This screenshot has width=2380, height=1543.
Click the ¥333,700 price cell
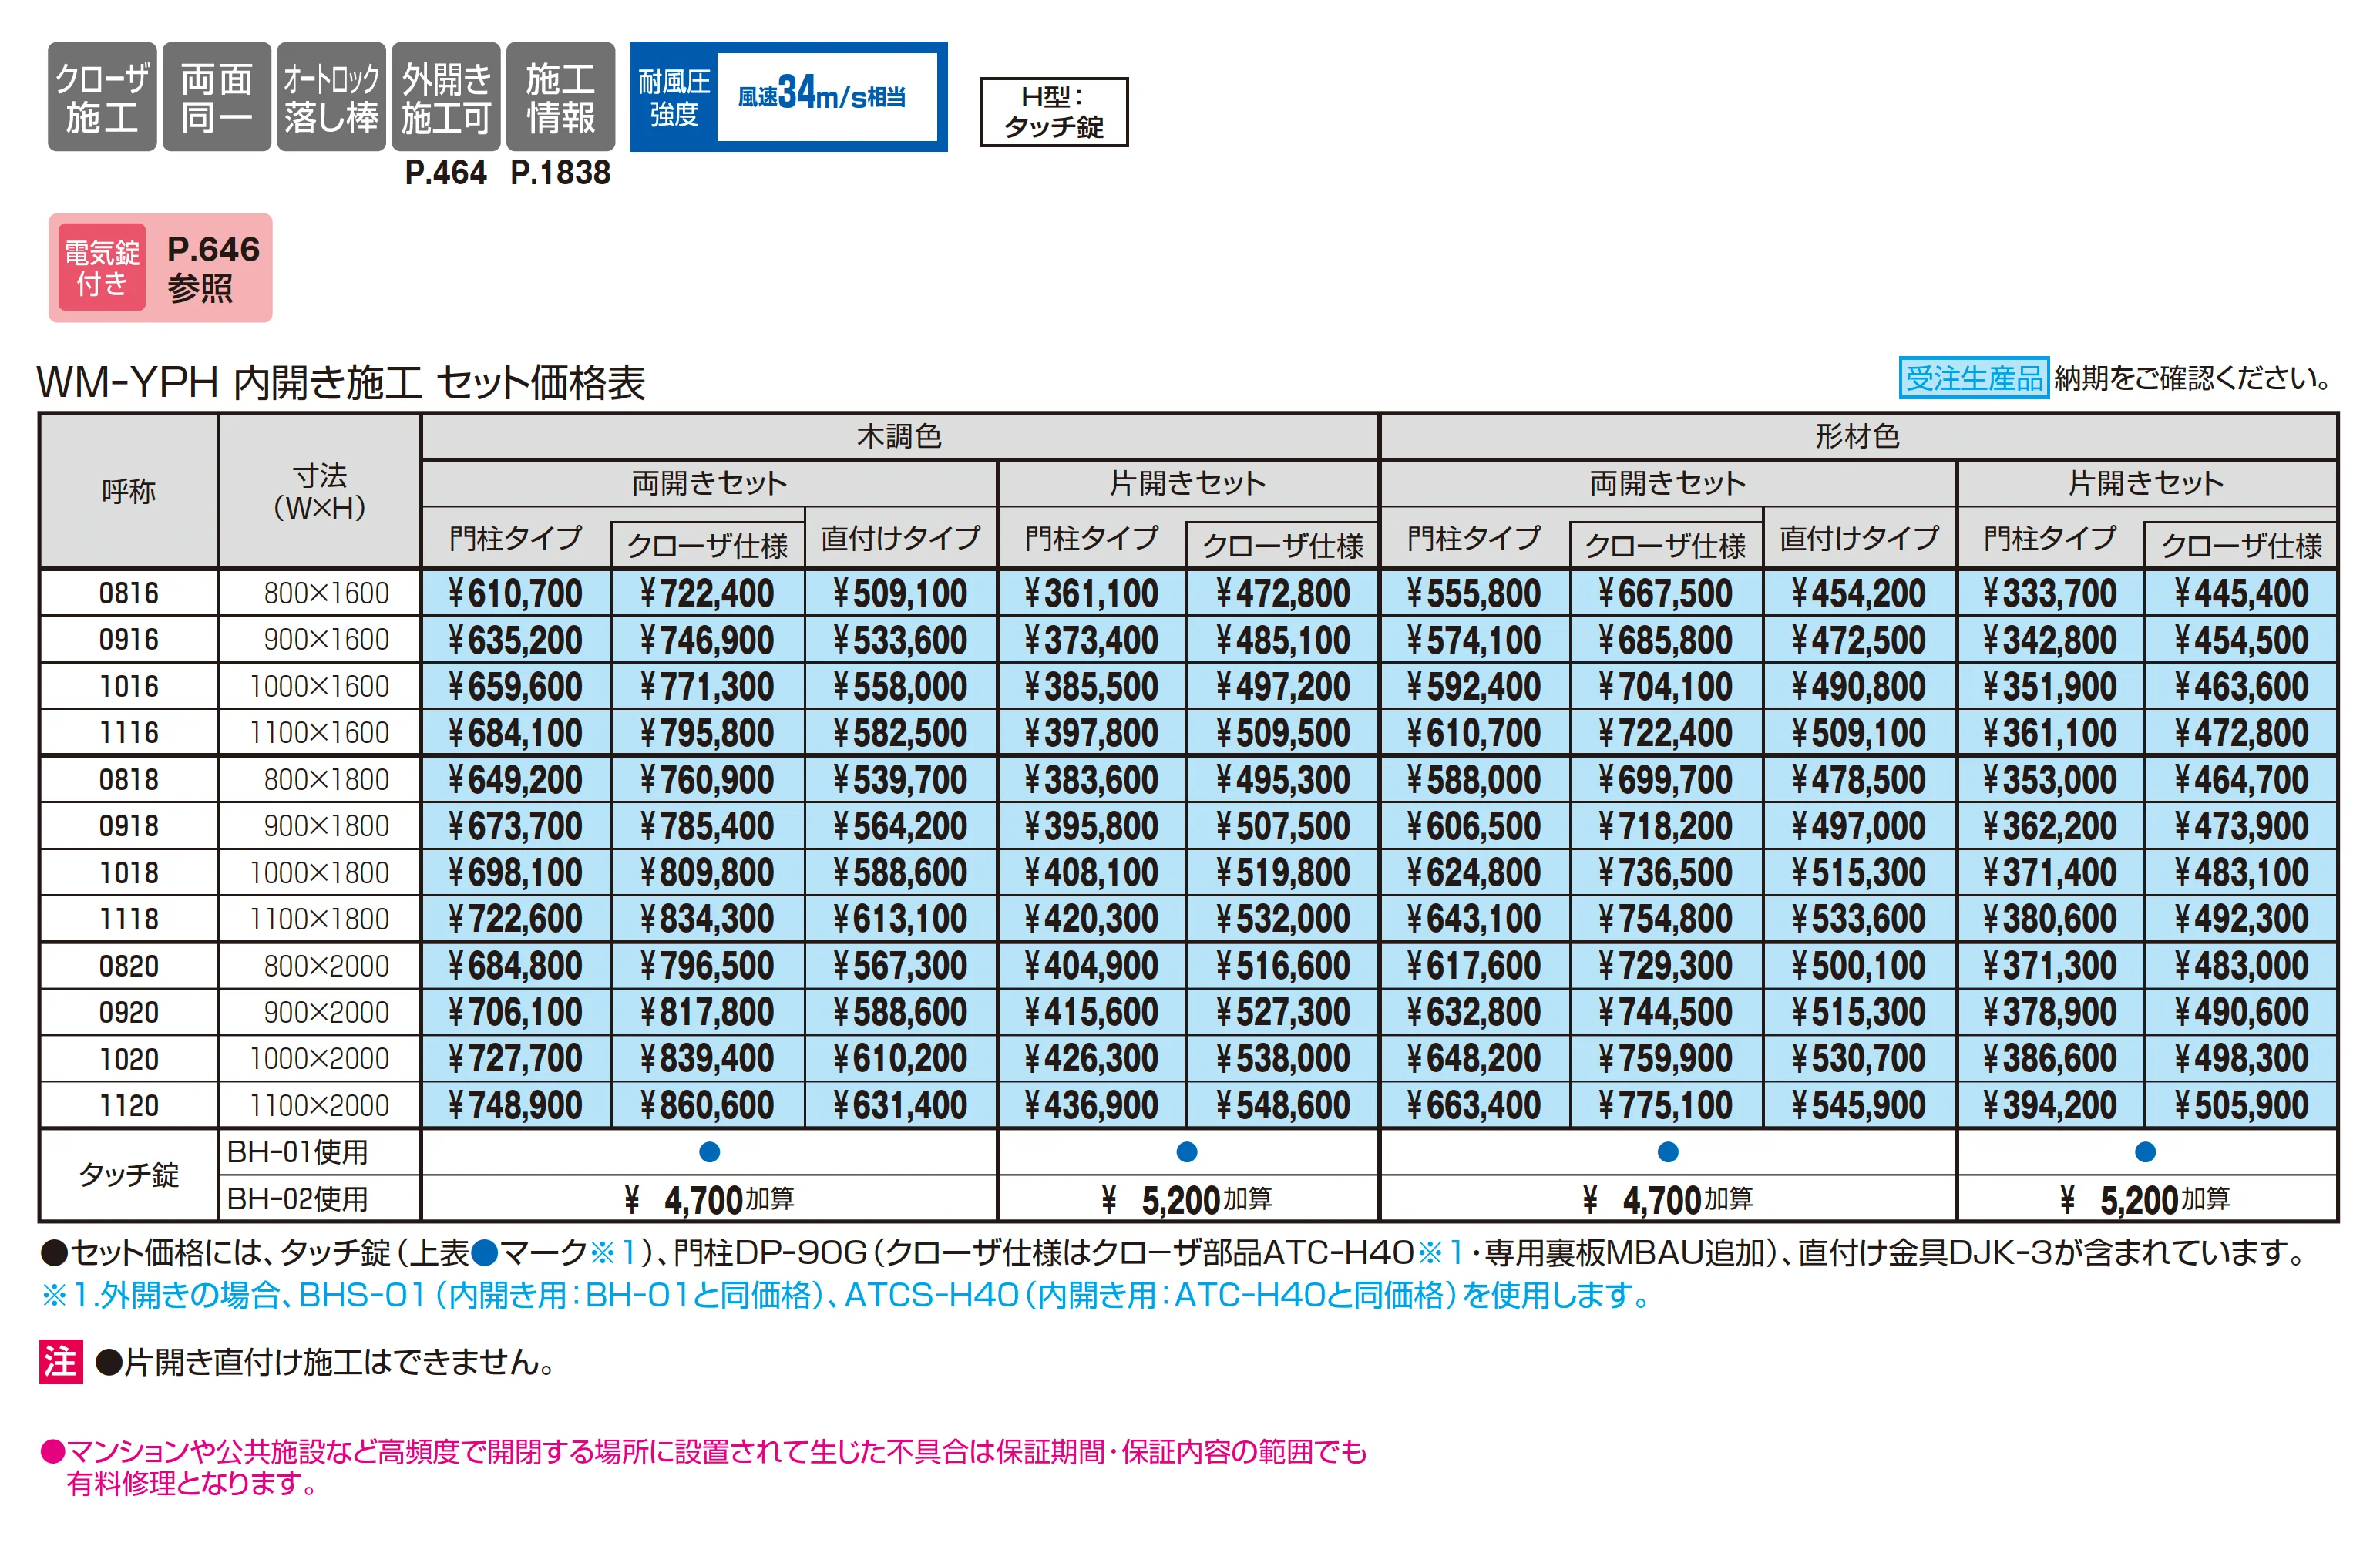(x=2050, y=593)
